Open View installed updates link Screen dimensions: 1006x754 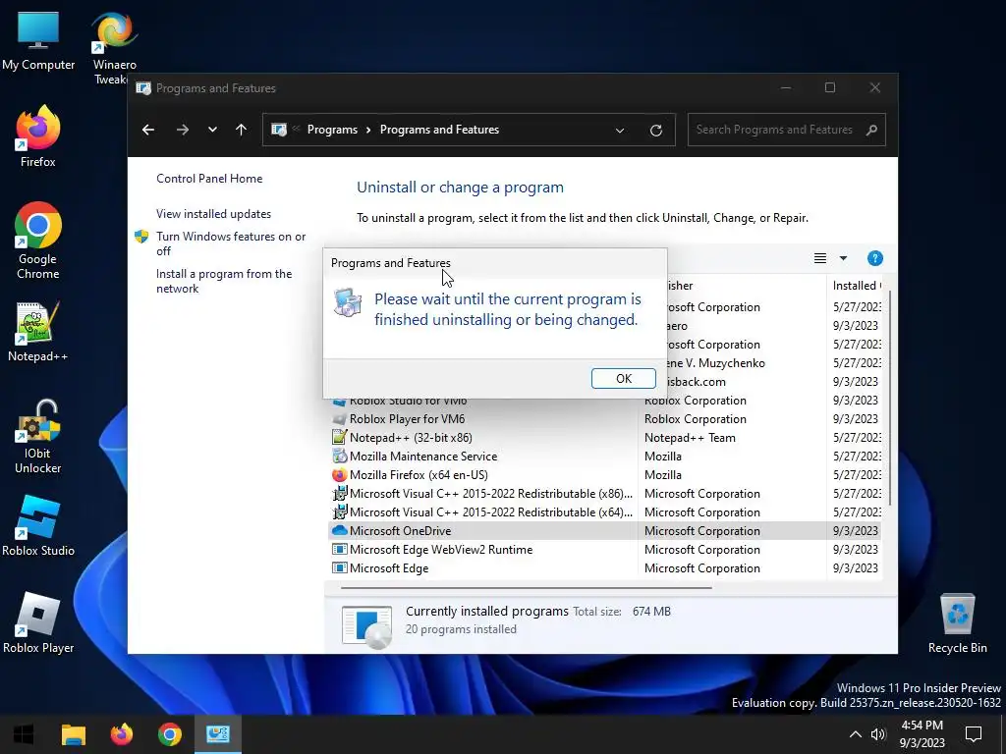[213, 214]
